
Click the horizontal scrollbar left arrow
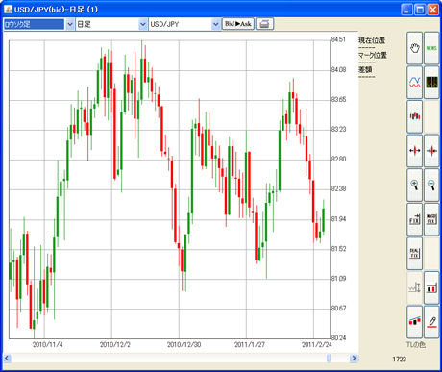(x=8, y=358)
